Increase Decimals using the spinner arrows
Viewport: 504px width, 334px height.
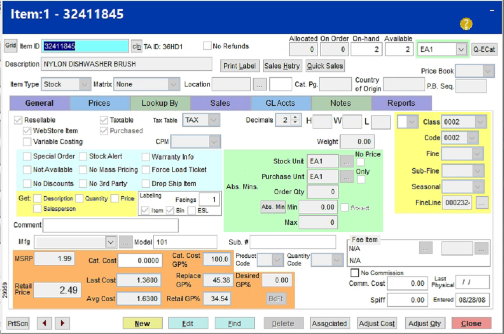click(x=295, y=118)
